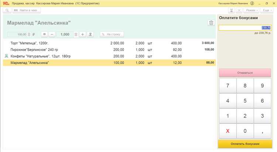Decrease quantity with the minus button
The width and height of the screenshot is (277, 152).
pos(52,35)
